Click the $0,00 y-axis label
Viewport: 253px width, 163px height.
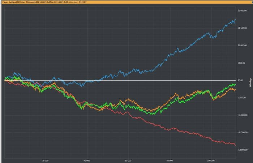click(x=240, y=80)
